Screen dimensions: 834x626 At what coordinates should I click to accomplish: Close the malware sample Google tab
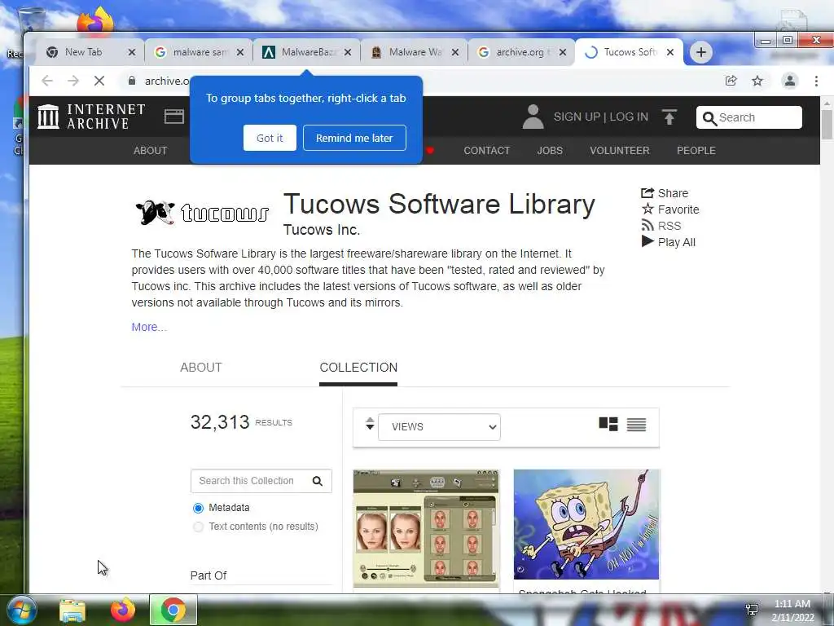(x=240, y=52)
